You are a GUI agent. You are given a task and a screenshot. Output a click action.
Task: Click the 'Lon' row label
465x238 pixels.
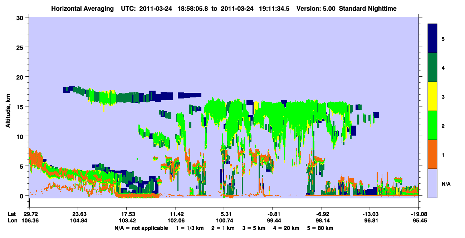[12, 221]
